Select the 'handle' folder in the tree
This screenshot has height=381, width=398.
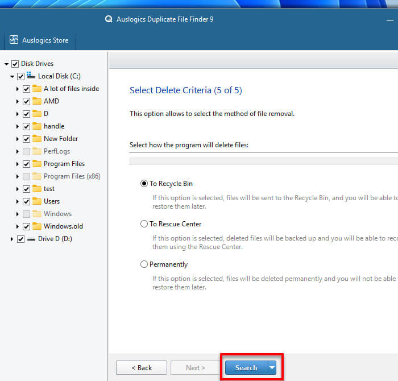click(x=54, y=126)
